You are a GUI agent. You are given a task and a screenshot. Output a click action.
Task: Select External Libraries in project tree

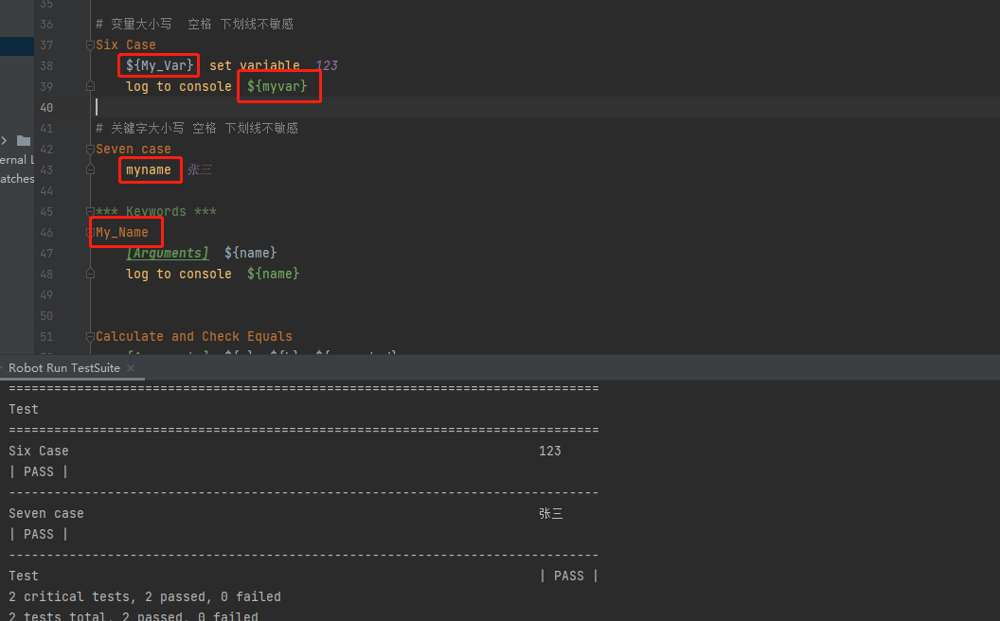[16, 160]
